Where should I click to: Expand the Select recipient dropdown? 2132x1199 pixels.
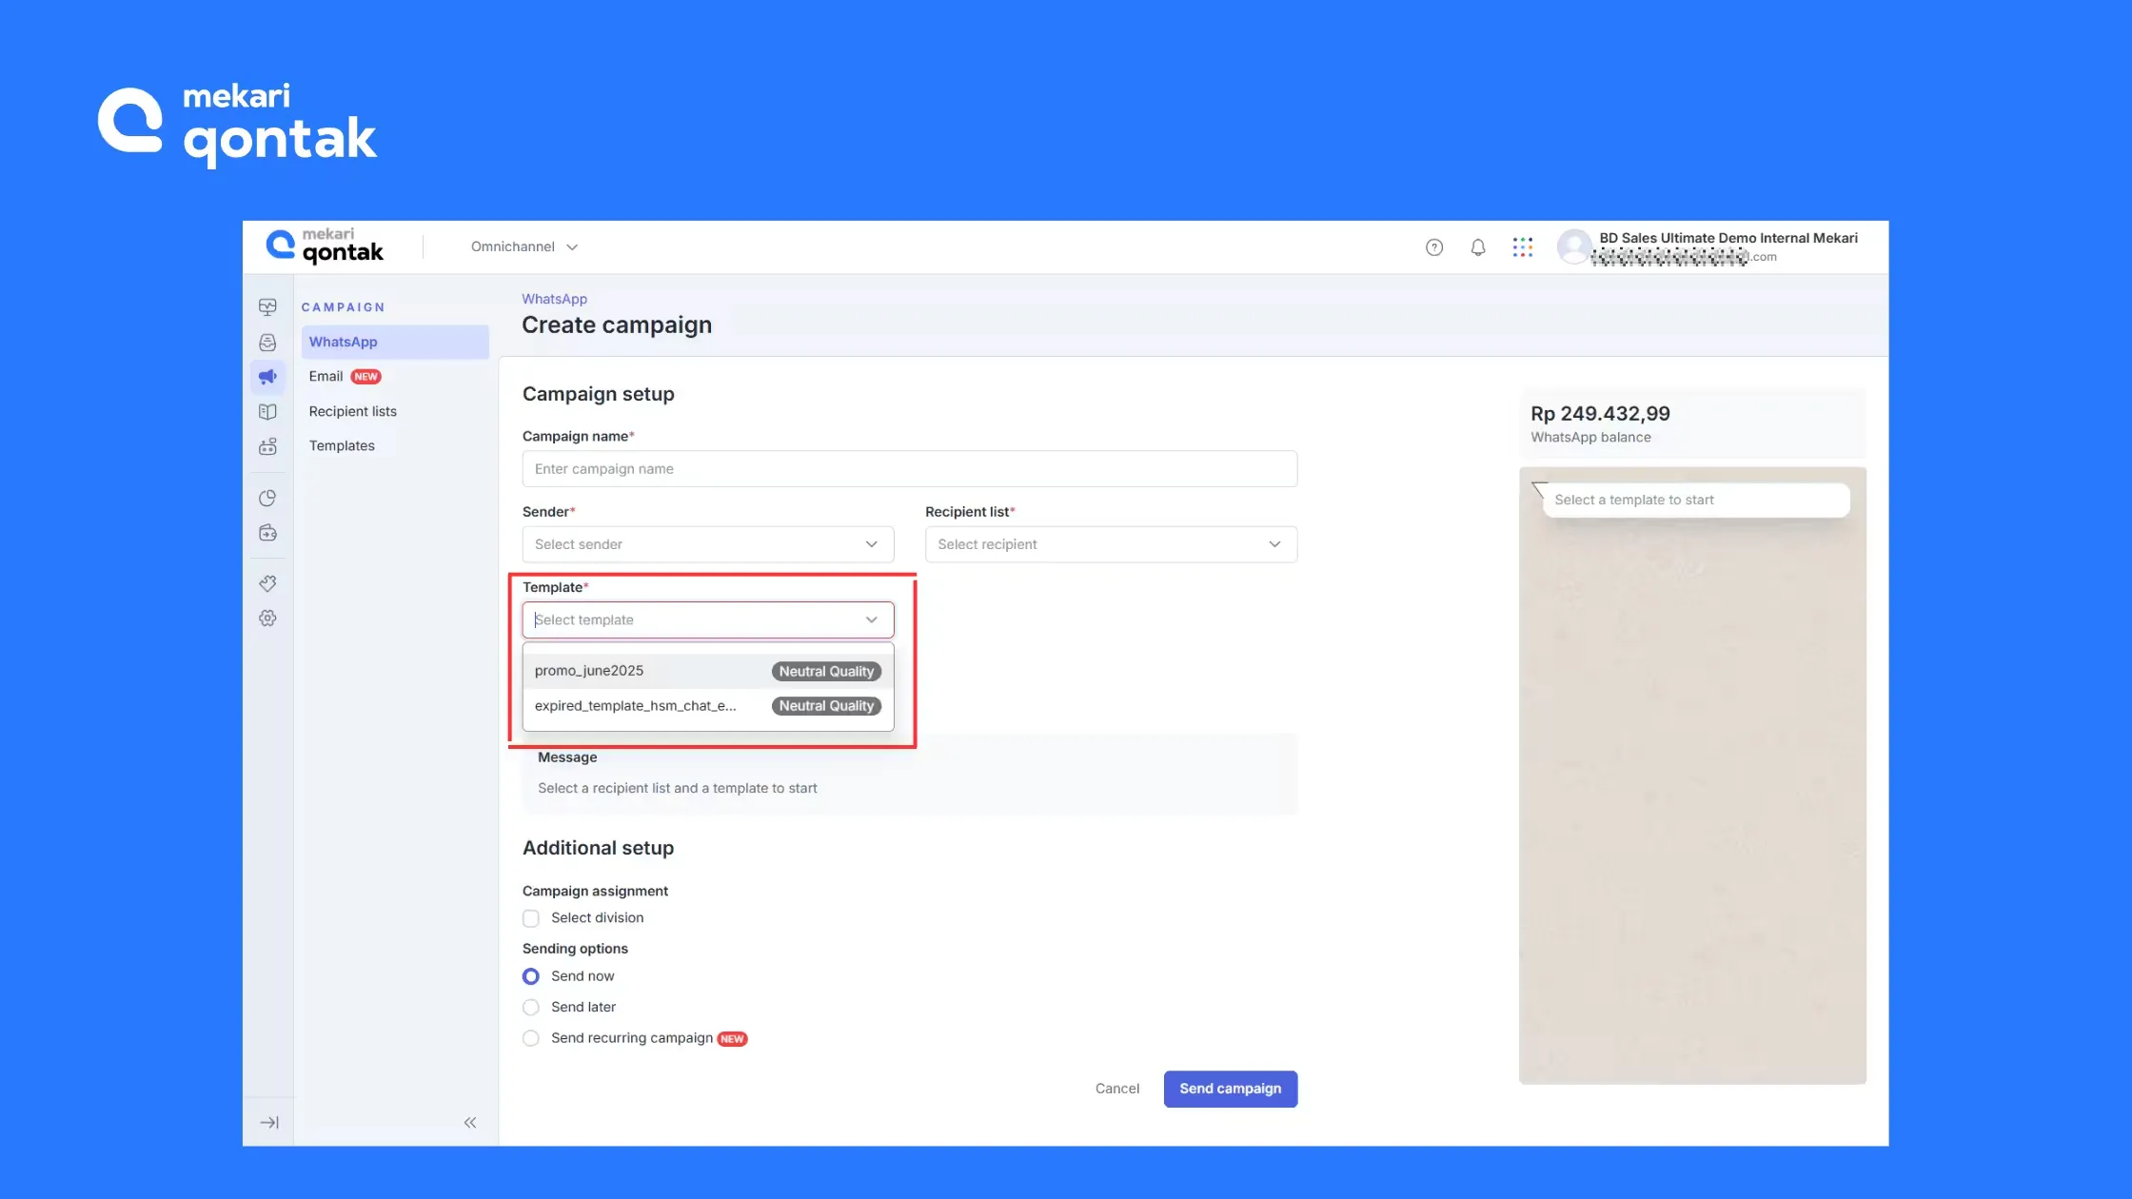pyautogui.click(x=1110, y=544)
